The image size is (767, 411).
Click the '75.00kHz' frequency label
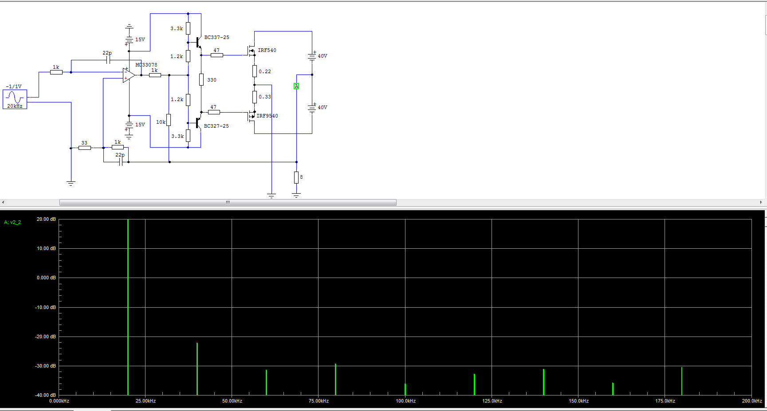click(x=319, y=401)
